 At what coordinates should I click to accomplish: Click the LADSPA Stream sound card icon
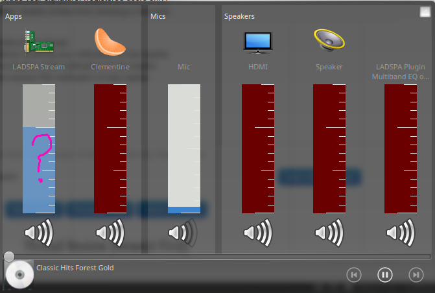pyautogui.click(x=39, y=41)
